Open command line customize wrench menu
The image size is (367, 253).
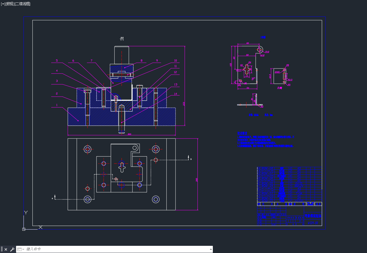click(x=12, y=249)
